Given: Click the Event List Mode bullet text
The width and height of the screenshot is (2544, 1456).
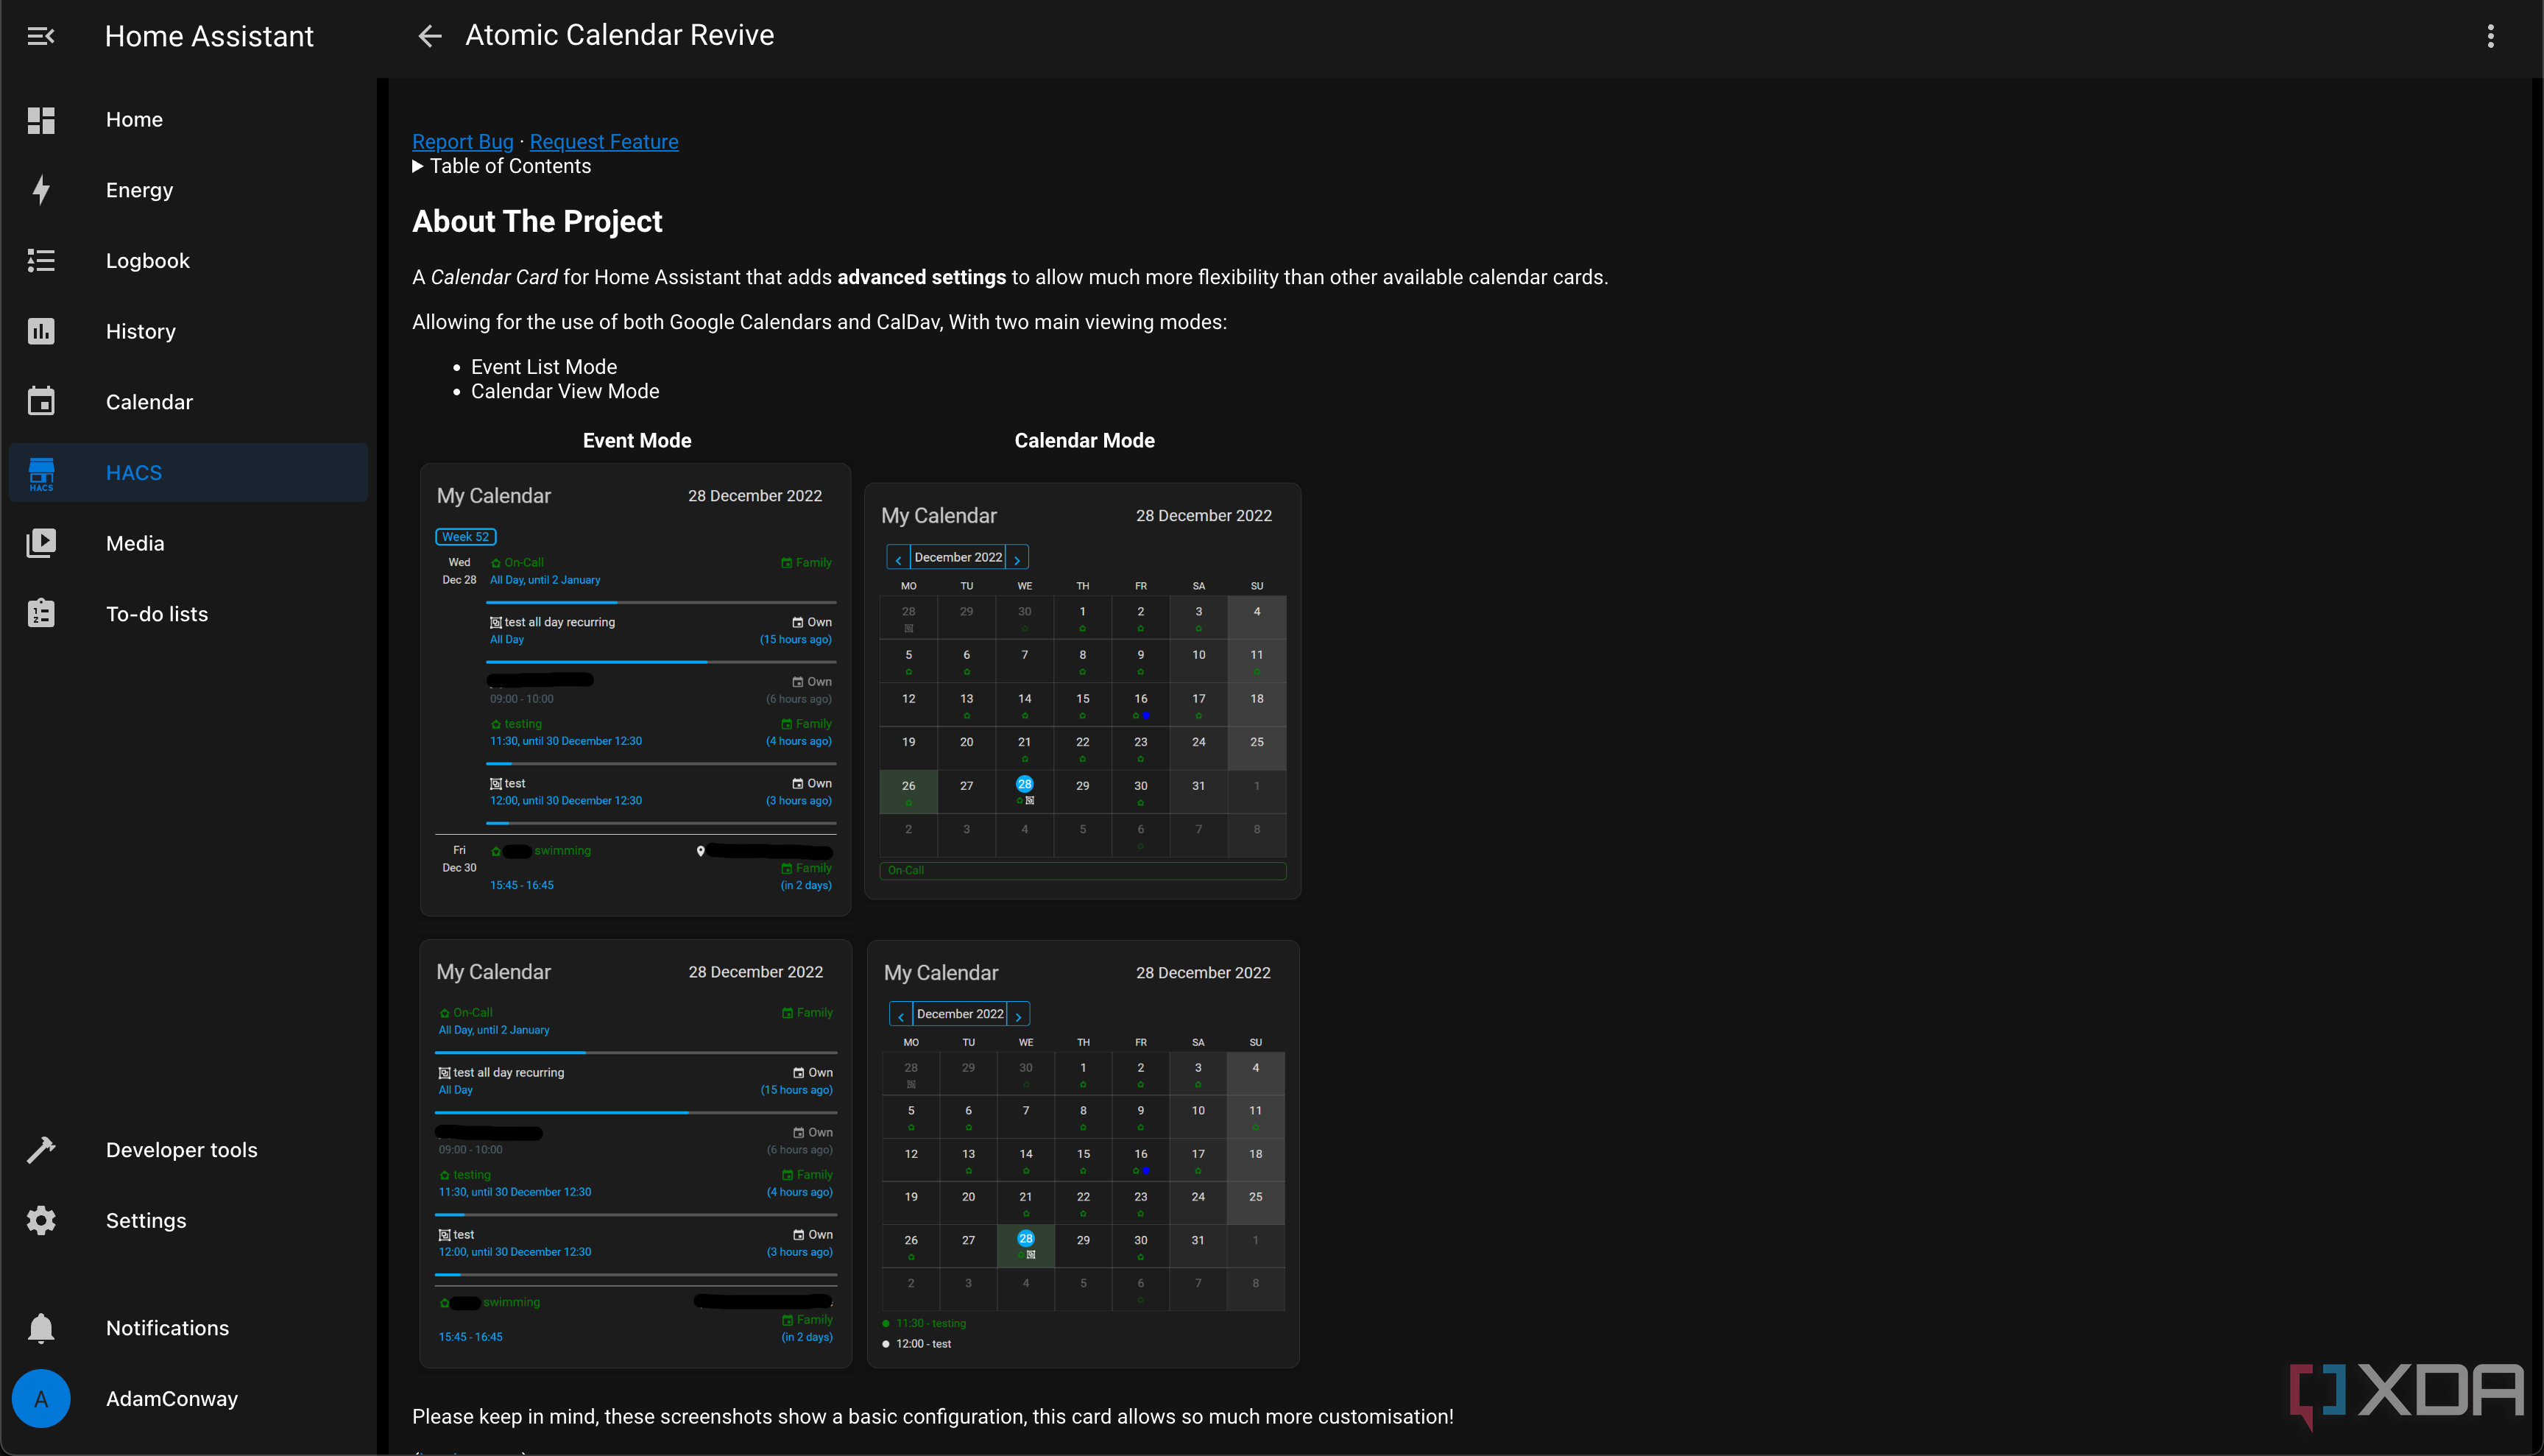Looking at the screenshot, I should (544, 367).
